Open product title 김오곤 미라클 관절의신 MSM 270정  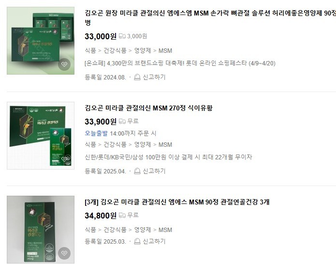point(148,108)
